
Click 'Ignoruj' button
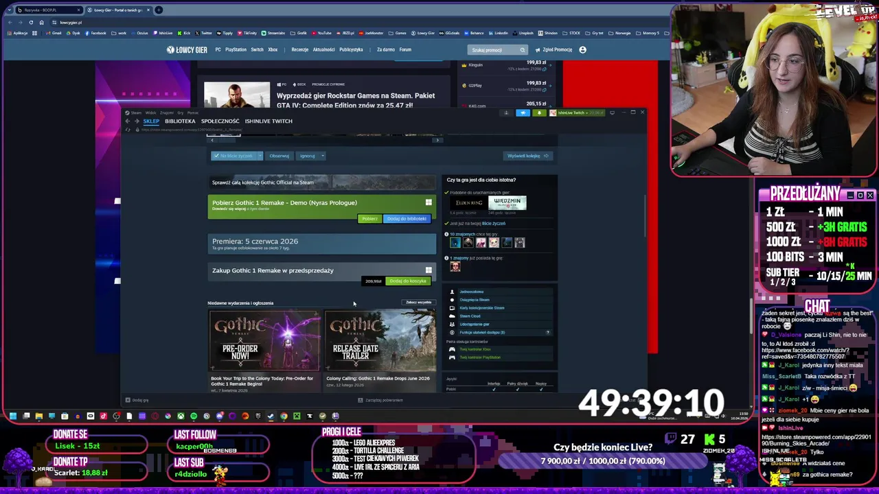pyautogui.click(x=308, y=156)
